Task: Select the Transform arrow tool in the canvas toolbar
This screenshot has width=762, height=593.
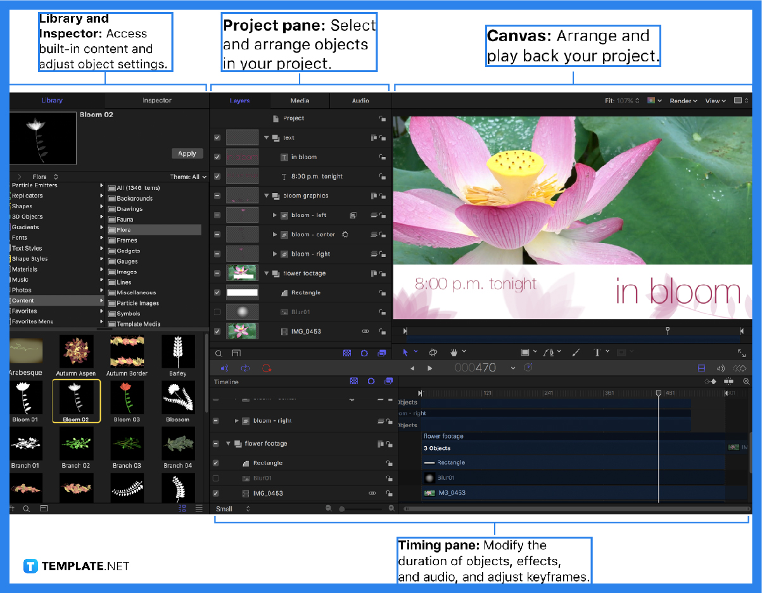Action: click(405, 352)
